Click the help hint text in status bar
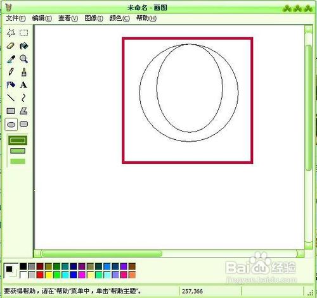 click(x=72, y=291)
